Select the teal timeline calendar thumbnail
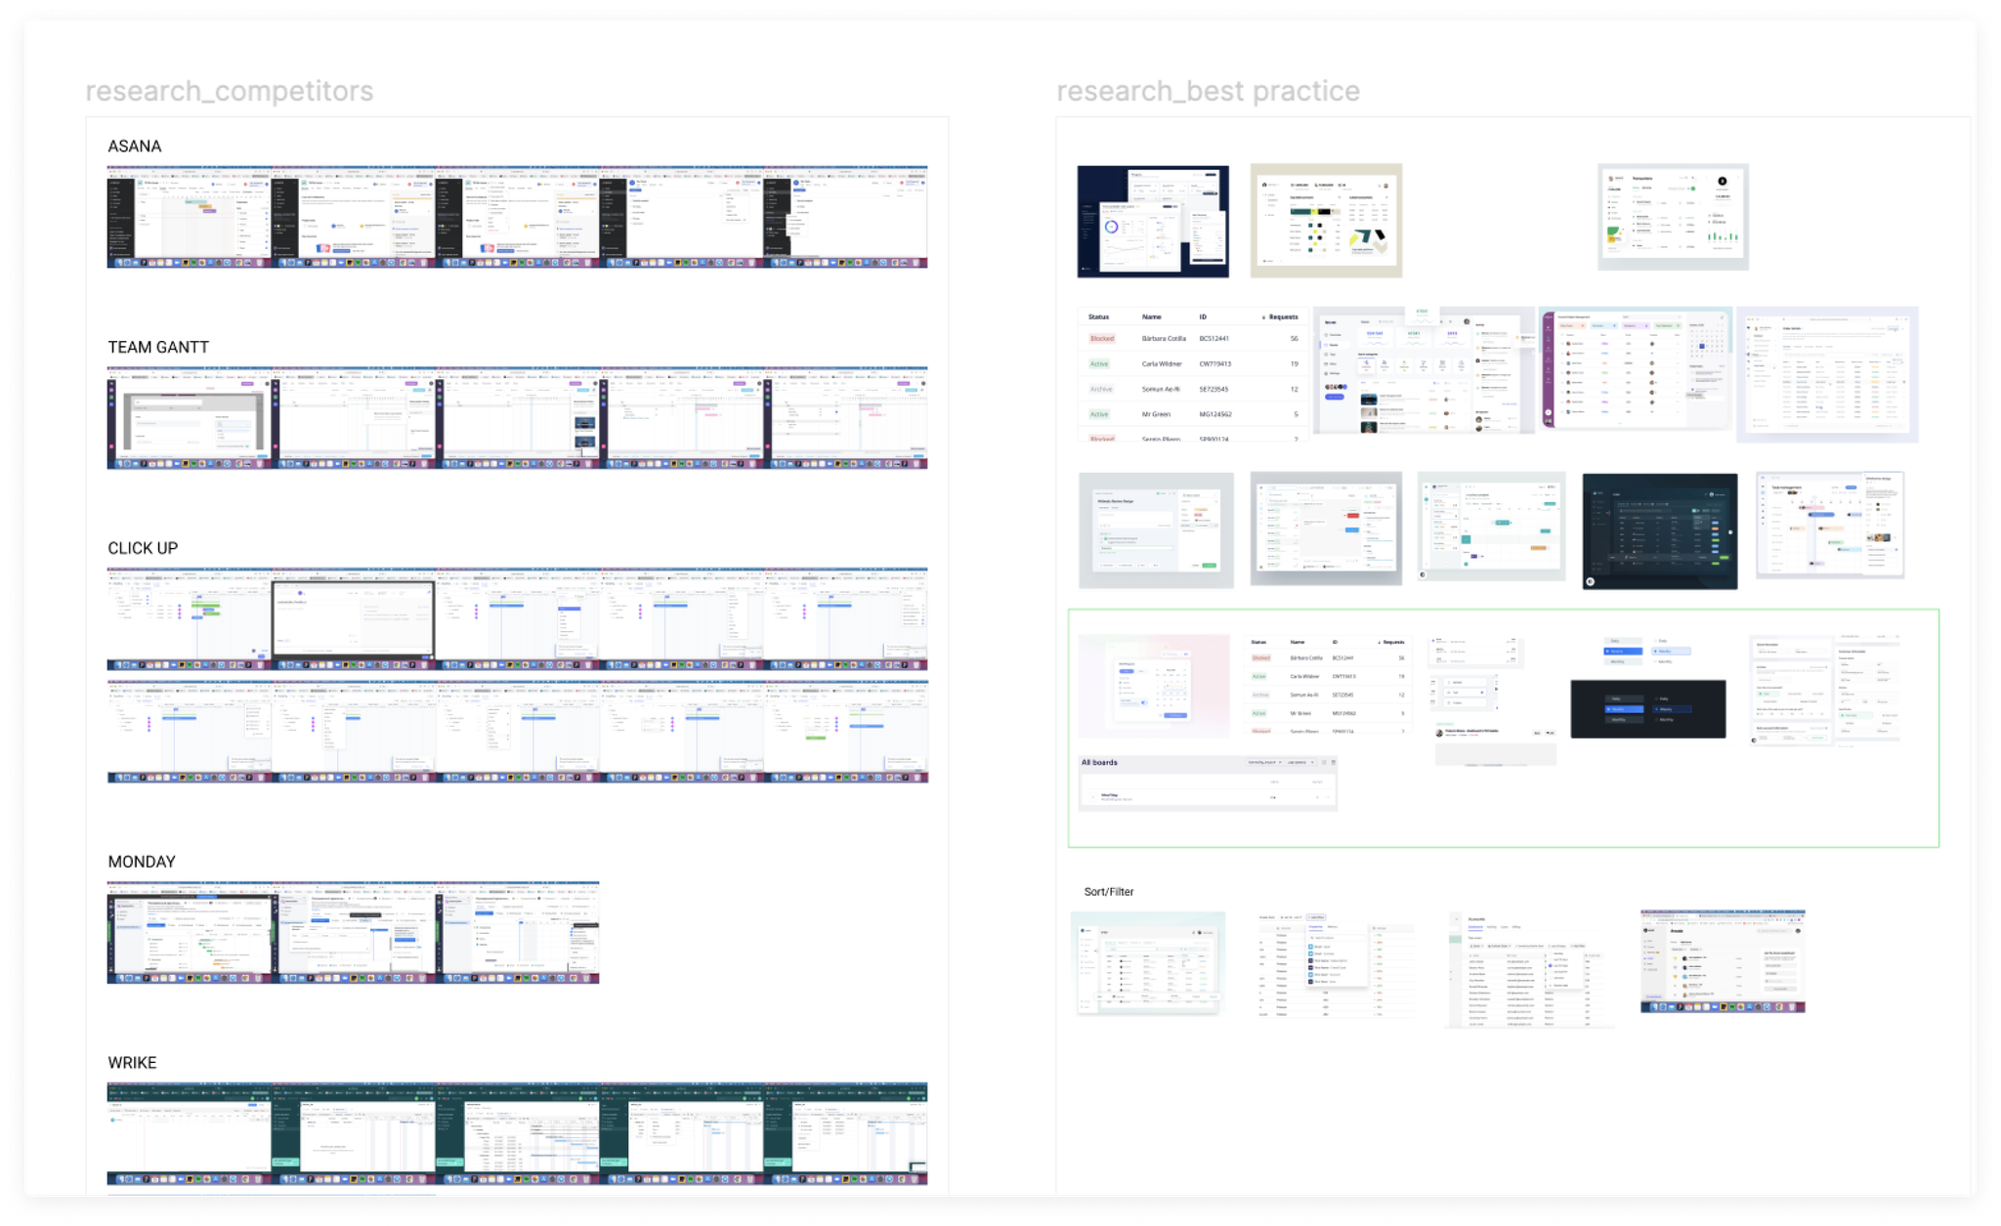Viewport: 2001px width, 1226px height. click(x=1491, y=528)
